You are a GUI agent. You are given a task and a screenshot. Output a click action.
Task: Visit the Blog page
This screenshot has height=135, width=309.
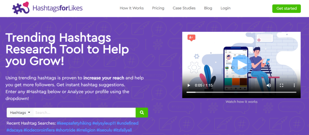[x=208, y=8]
